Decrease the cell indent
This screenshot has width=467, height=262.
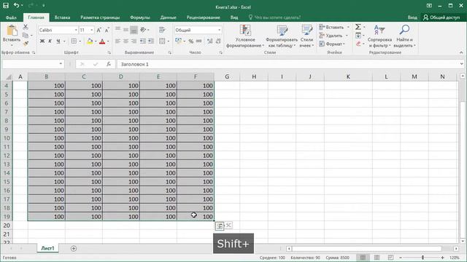143,41
